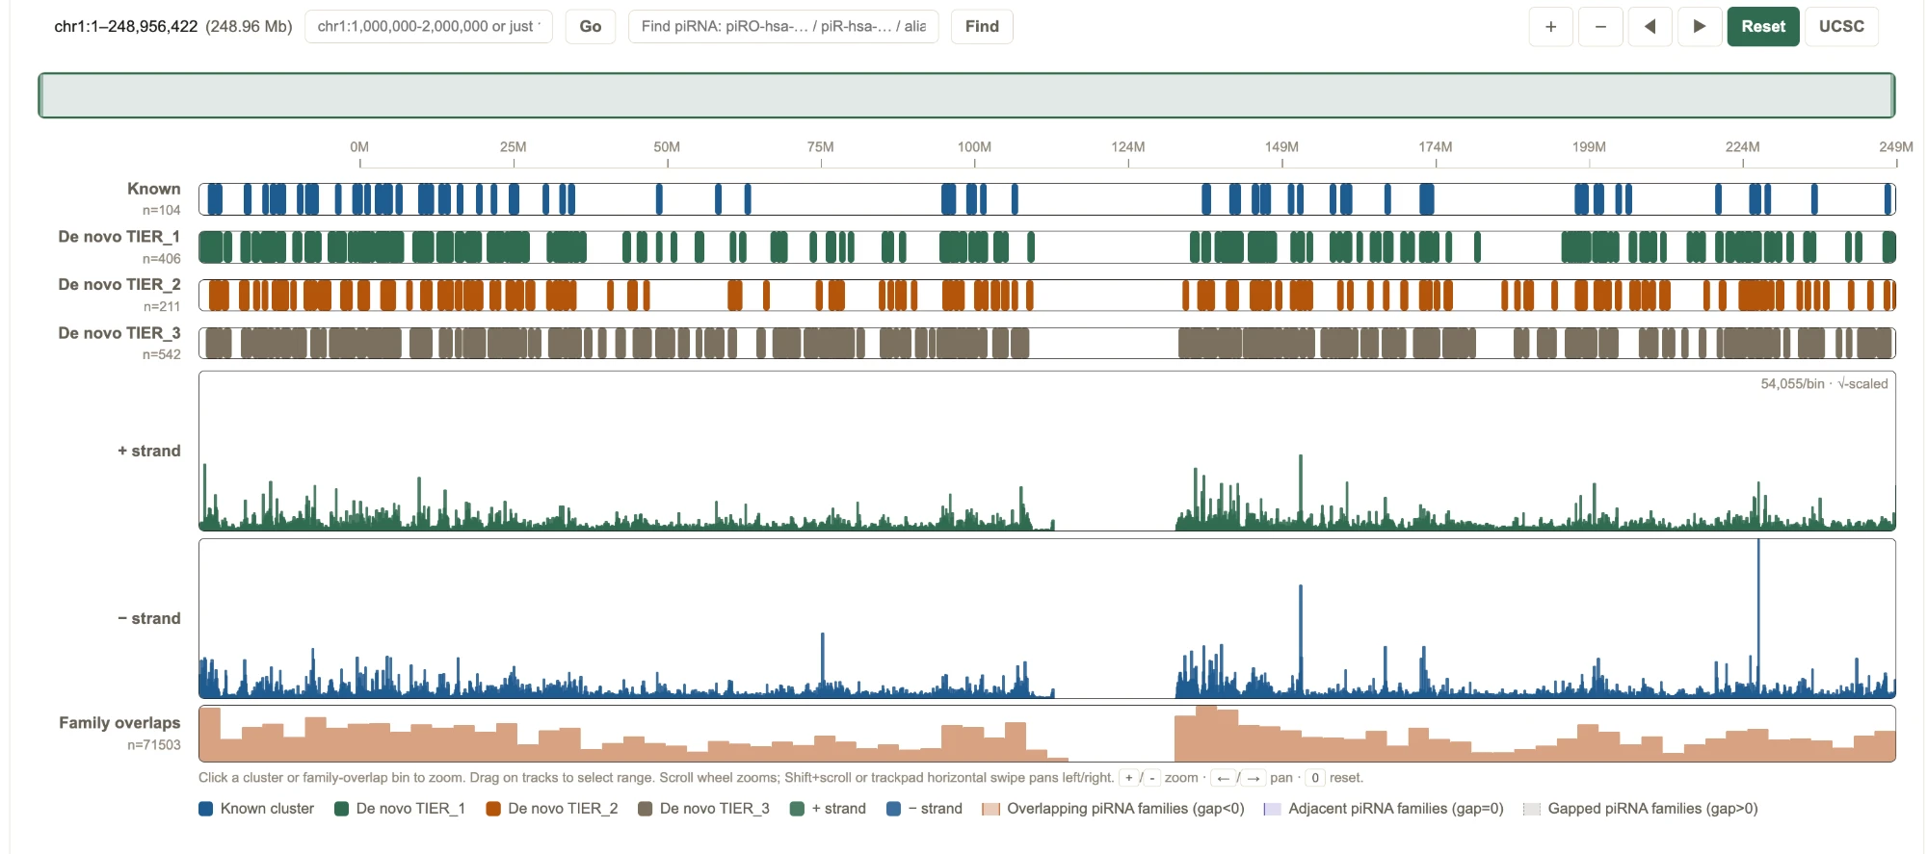This screenshot has height=854, width=1927.
Task: Click tall plus-strand peak near 149M
Action: [1301, 491]
